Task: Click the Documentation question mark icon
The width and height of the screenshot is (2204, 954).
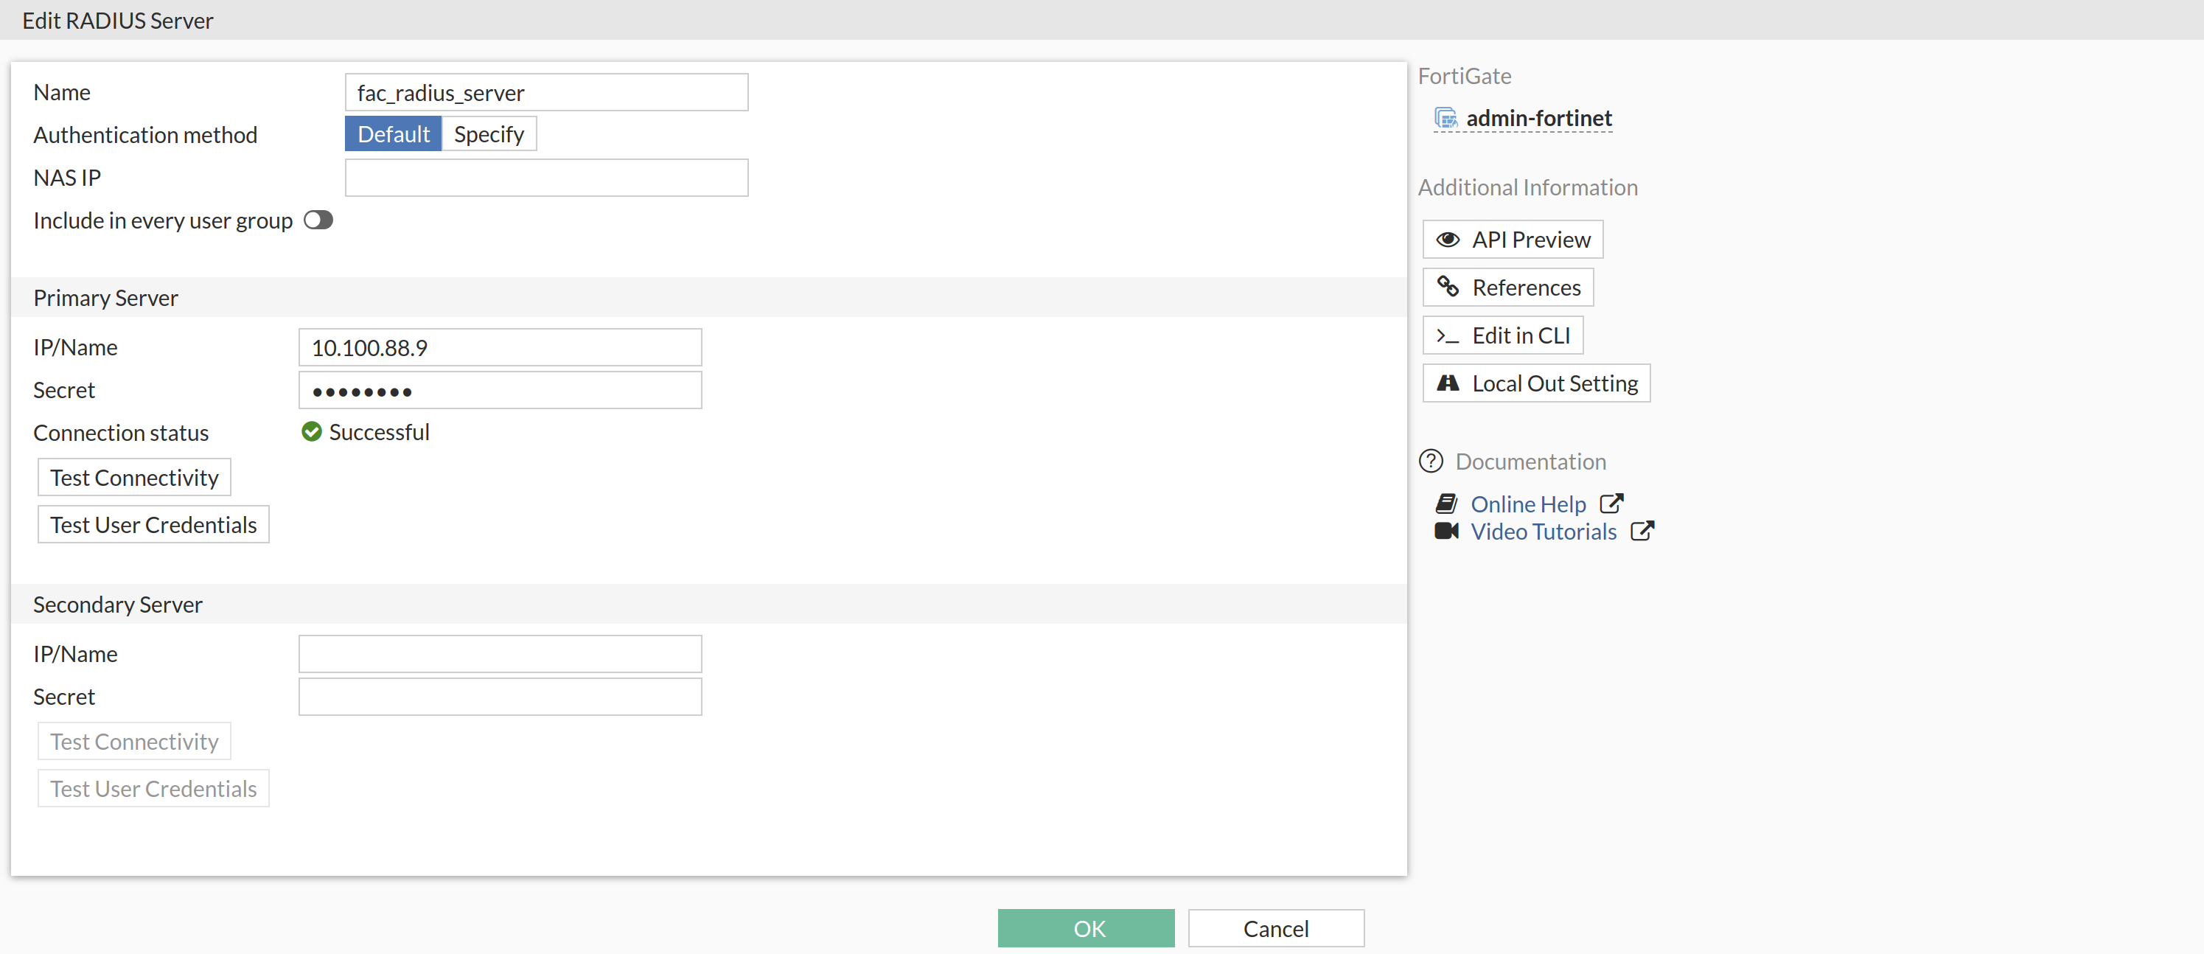Action: [1431, 462]
